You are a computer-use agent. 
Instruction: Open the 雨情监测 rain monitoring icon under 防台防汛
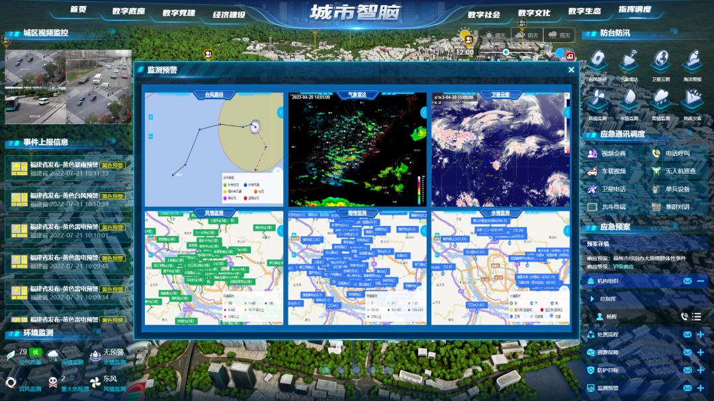660,102
